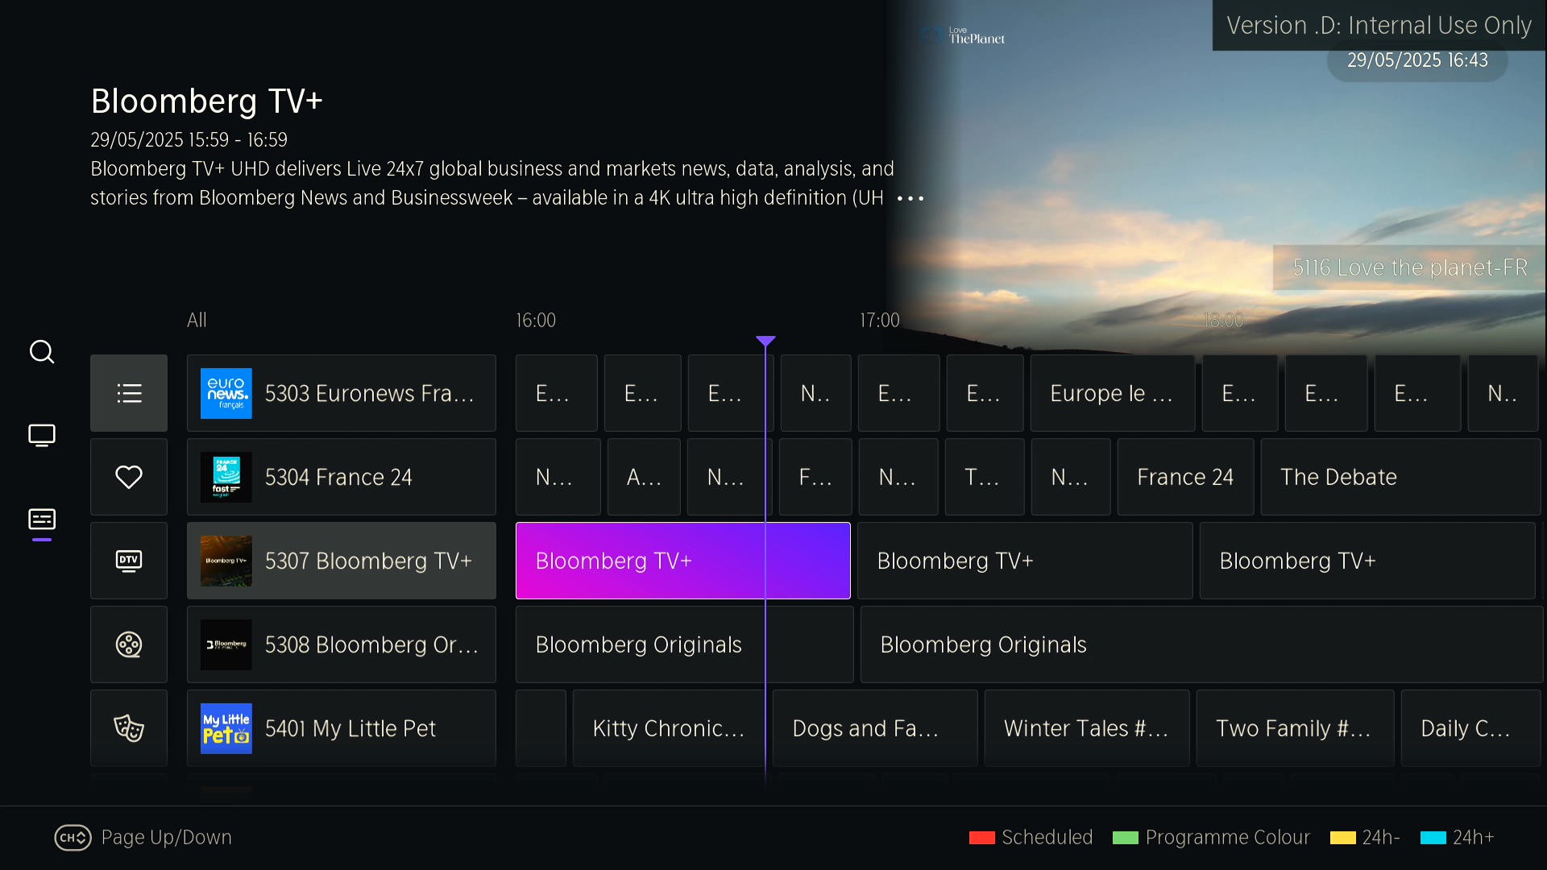Image resolution: width=1547 pixels, height=870 pixels.
Task: Click the red Scheduled colour key
Action: [982, 838]
